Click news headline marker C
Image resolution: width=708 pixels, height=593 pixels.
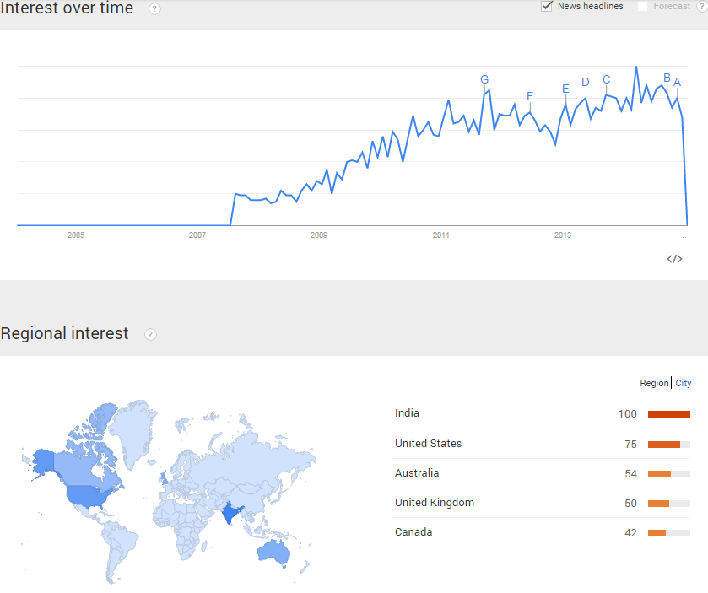pyautogui.click(x=607, y=80)
